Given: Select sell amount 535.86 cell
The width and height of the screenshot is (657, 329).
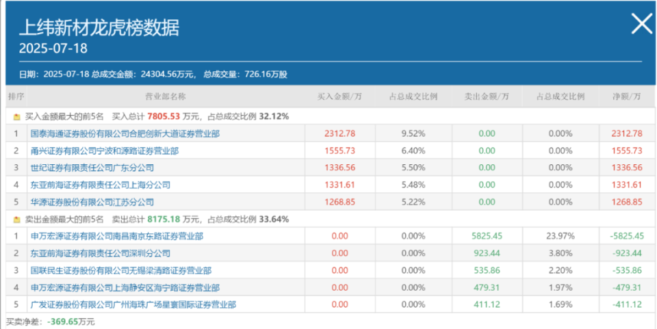Looking at the screenshot, I should 487,270.
